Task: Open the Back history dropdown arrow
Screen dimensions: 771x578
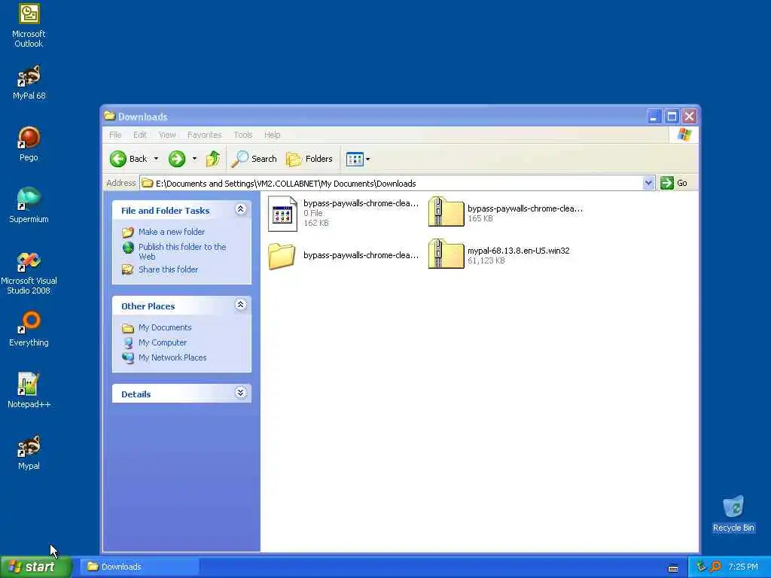Action: click(156, 159)
